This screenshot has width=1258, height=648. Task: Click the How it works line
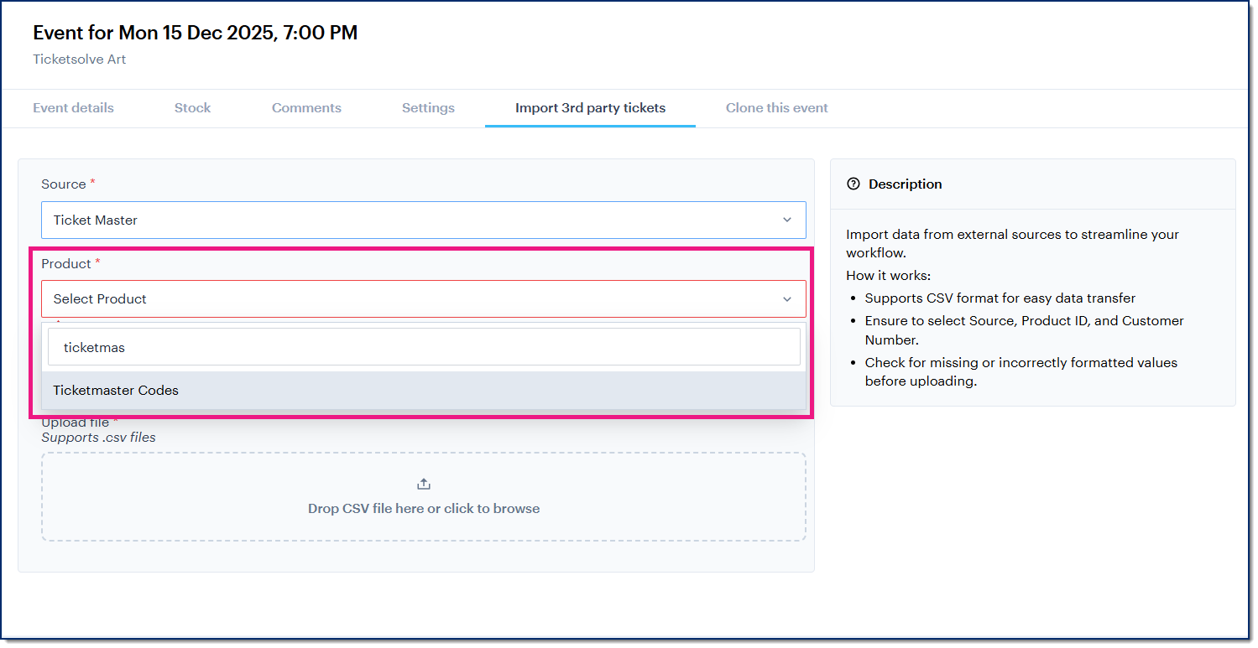(888, 276)
